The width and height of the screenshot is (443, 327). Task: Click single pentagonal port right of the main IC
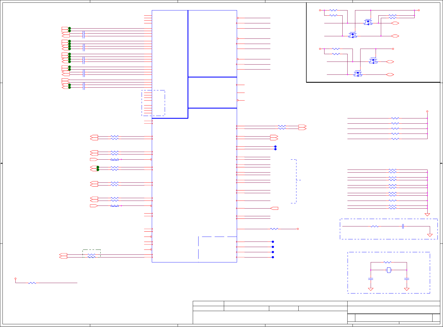click(274, 208)
